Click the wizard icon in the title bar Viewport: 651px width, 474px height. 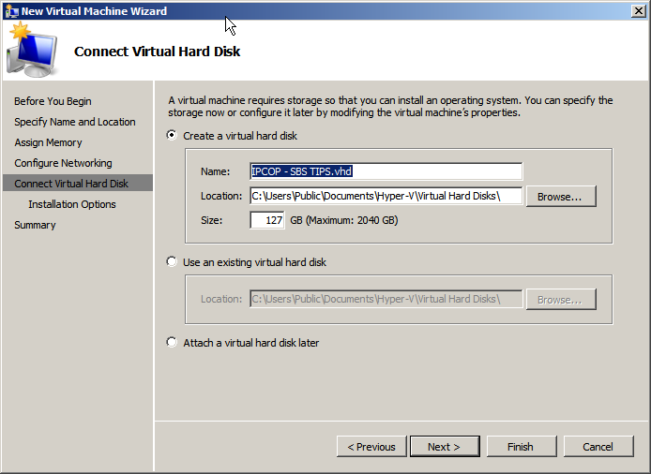point(12,11)
